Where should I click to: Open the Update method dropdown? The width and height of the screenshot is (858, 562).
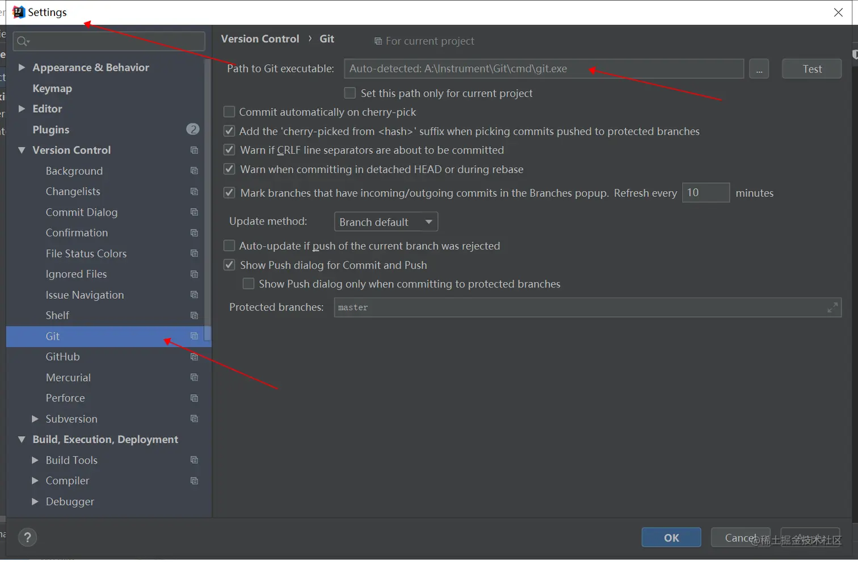[x=386, y=222]
